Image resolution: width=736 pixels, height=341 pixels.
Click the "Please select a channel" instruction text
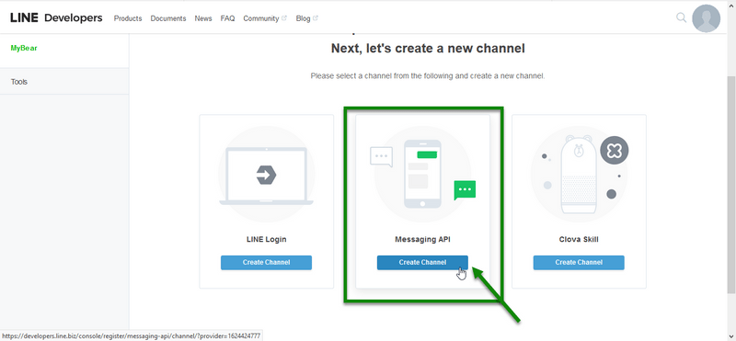[x=428, y=75]
